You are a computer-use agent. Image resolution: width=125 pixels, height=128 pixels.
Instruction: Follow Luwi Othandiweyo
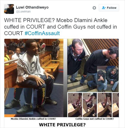tap(109, 8)
